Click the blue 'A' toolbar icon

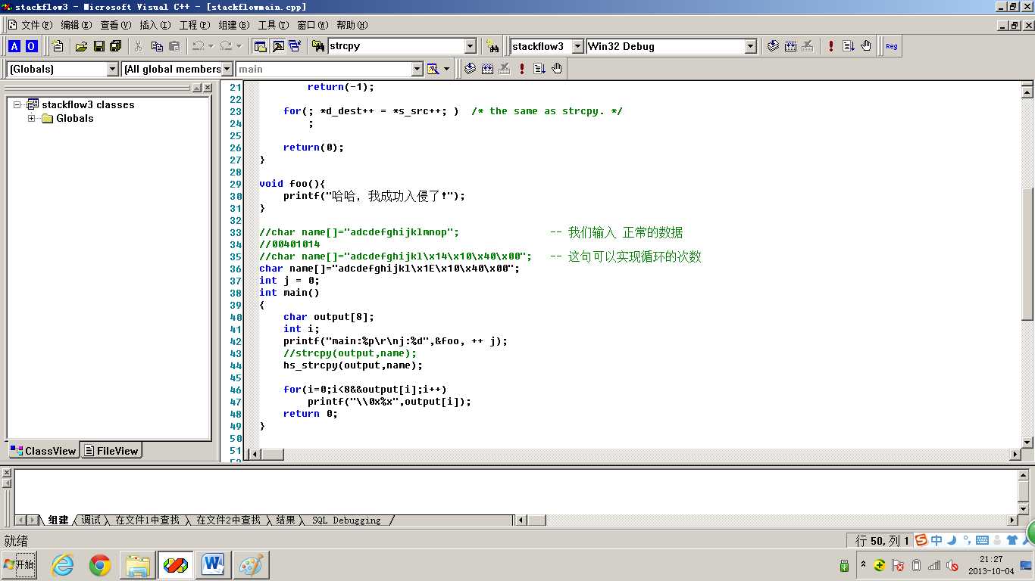pos(14,46)
